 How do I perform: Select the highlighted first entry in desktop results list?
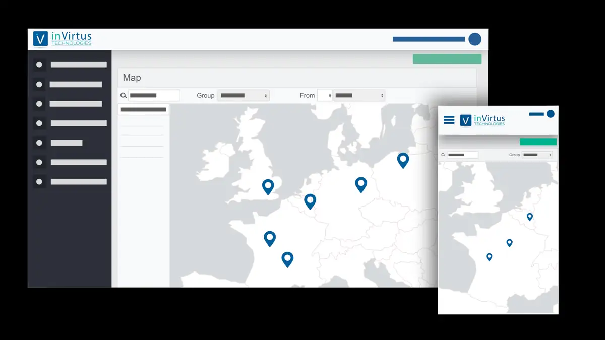click(x=144, y=109)
